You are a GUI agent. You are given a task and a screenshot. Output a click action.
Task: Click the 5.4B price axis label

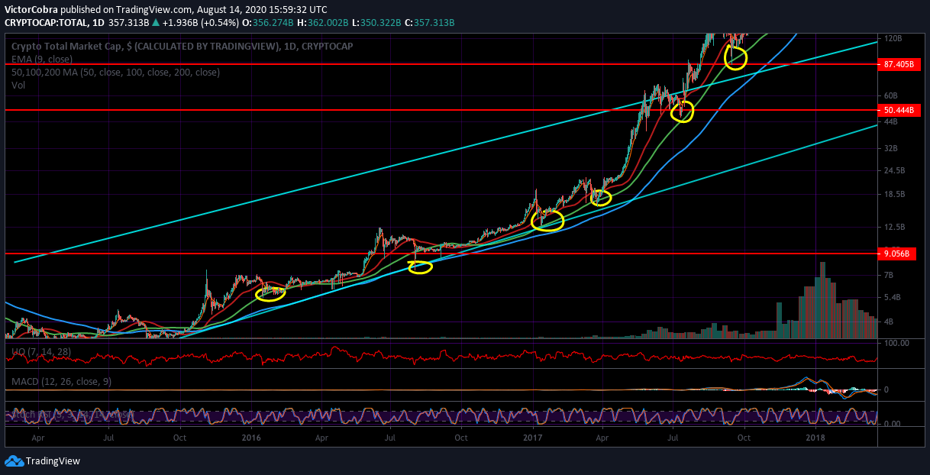[x=893, y=297]
